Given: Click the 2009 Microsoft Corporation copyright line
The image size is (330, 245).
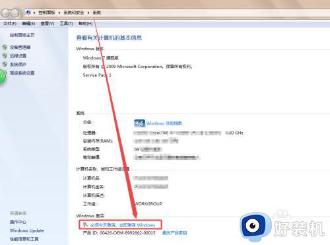Looking at the screenshot, I should point(137,67).
